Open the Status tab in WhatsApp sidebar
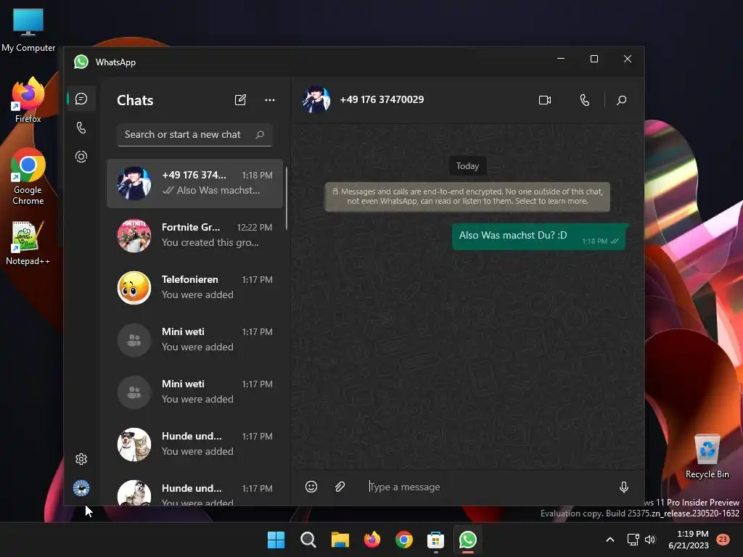This screenshot has height=557, width=743. coord(81,157)
